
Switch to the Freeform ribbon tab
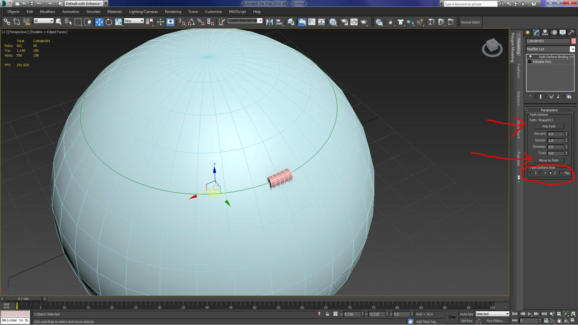pos(518,71)
